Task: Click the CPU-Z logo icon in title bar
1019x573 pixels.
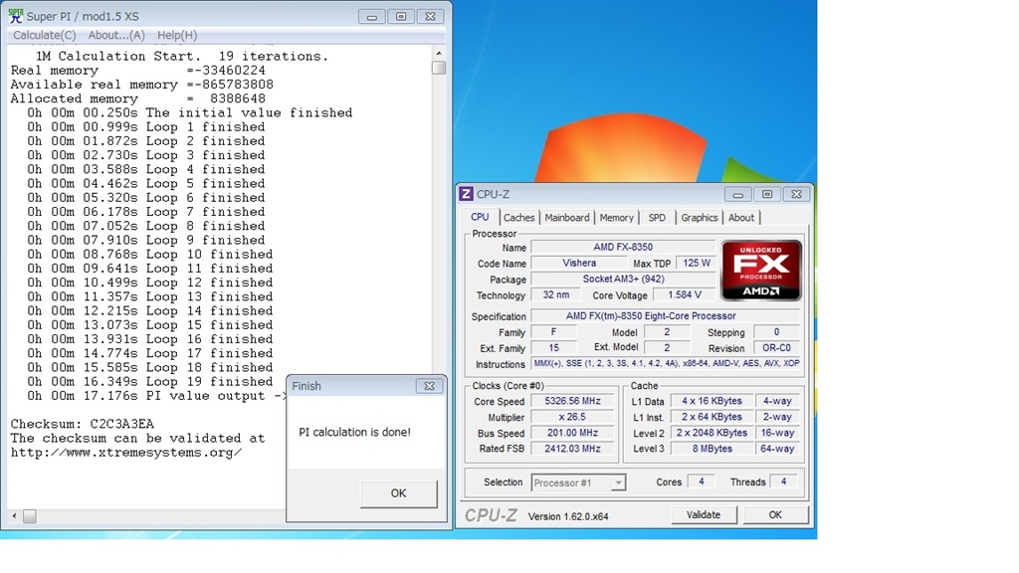Action: (466, 194)
